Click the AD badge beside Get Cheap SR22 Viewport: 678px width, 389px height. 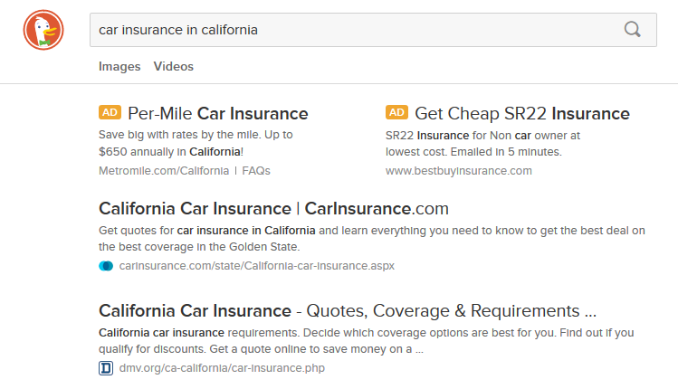click(396, 113)
